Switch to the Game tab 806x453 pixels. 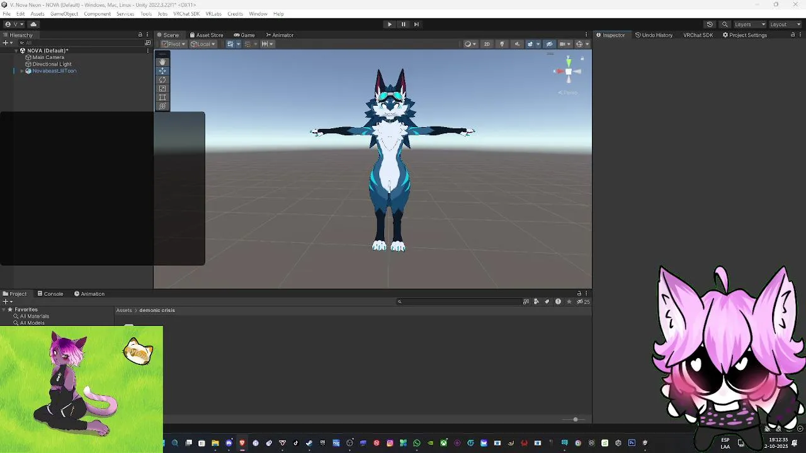(x=244, y=35)
